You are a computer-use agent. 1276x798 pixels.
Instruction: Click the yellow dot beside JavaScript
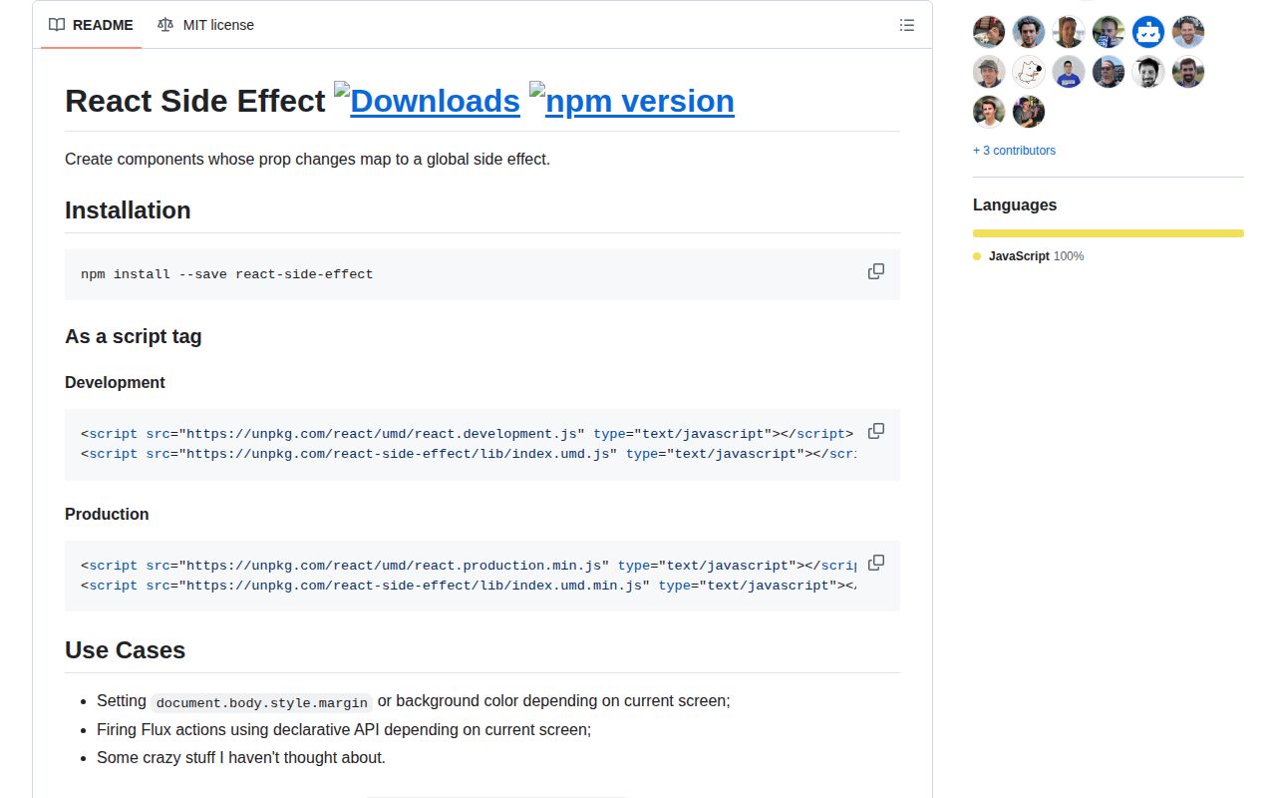tap(977, 256)
